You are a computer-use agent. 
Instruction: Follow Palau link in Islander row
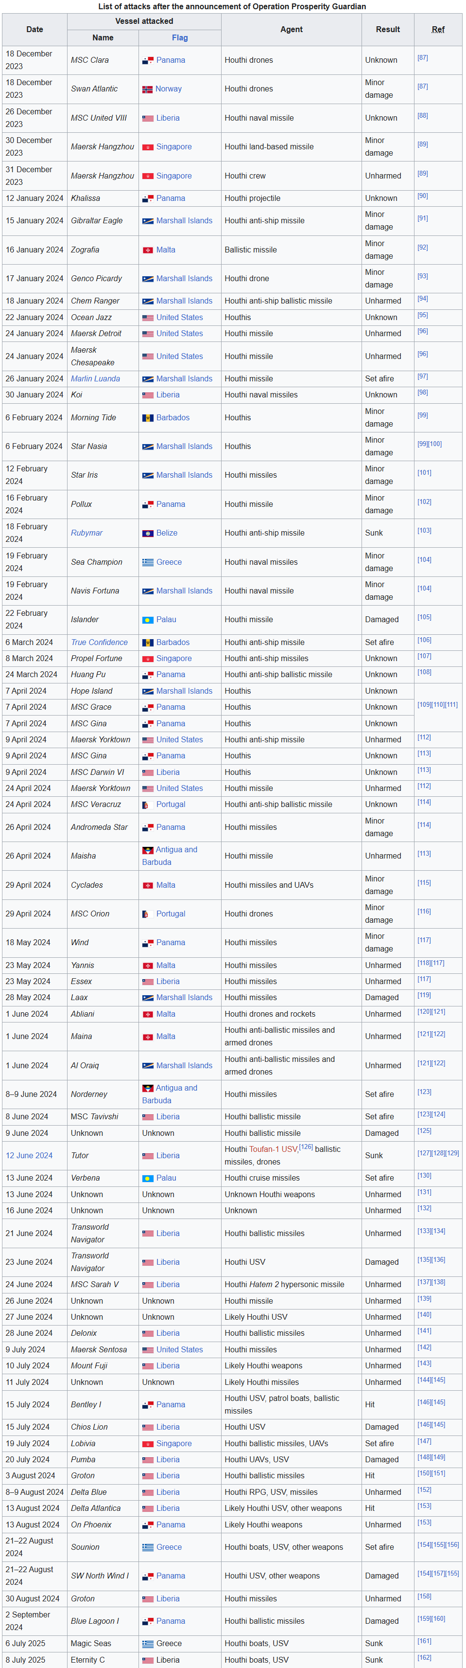(x=166, y=620)
